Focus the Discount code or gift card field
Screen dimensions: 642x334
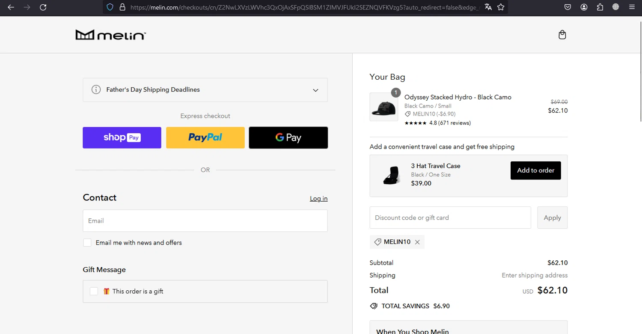pyautogui.click(x=450, y=218)
